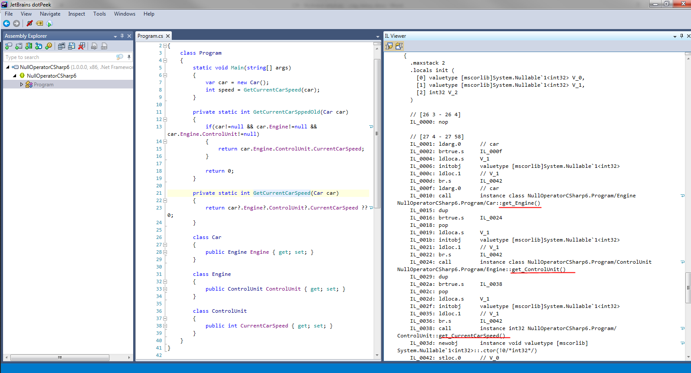Open IL Viewer window options dropdown
Viewport: 691px width, 373px height.
point(675,36)
